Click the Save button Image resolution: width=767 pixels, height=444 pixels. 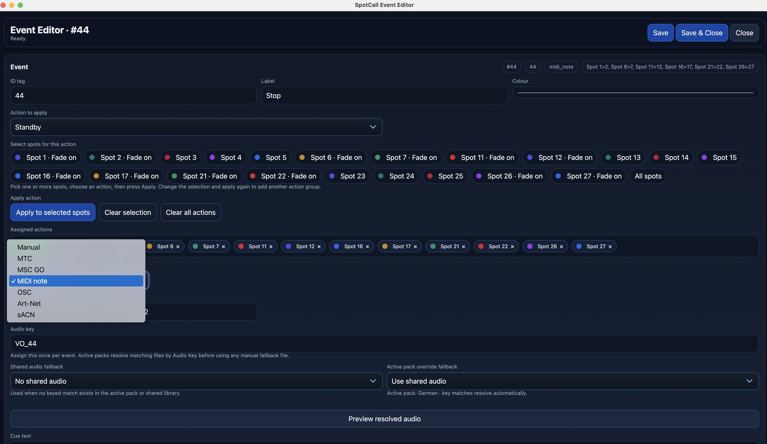point(661,33)
